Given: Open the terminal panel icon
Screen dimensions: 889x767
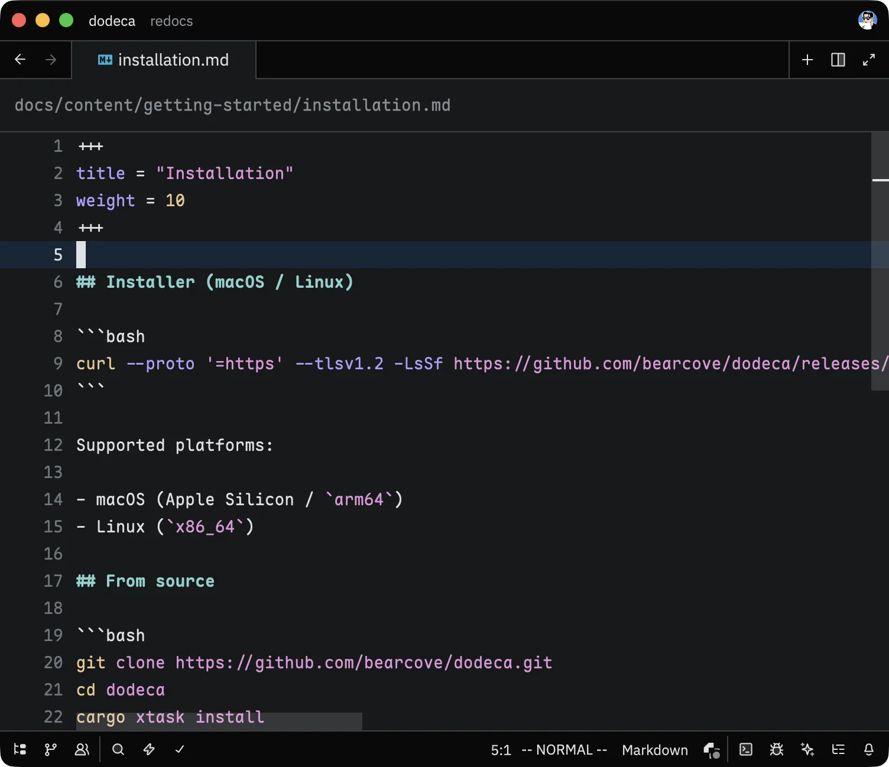Looking at the screenshot, I should pos(745,749).
